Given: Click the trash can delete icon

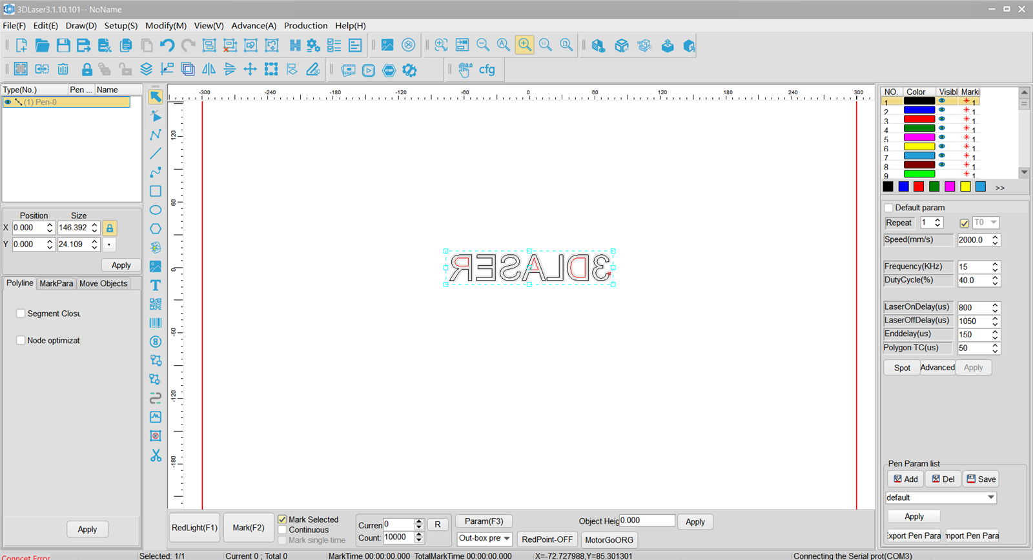Looking at the screenshot, I should [63, 69].
